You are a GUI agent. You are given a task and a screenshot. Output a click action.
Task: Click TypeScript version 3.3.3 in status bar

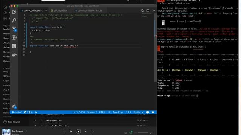(x=128, y=112)
